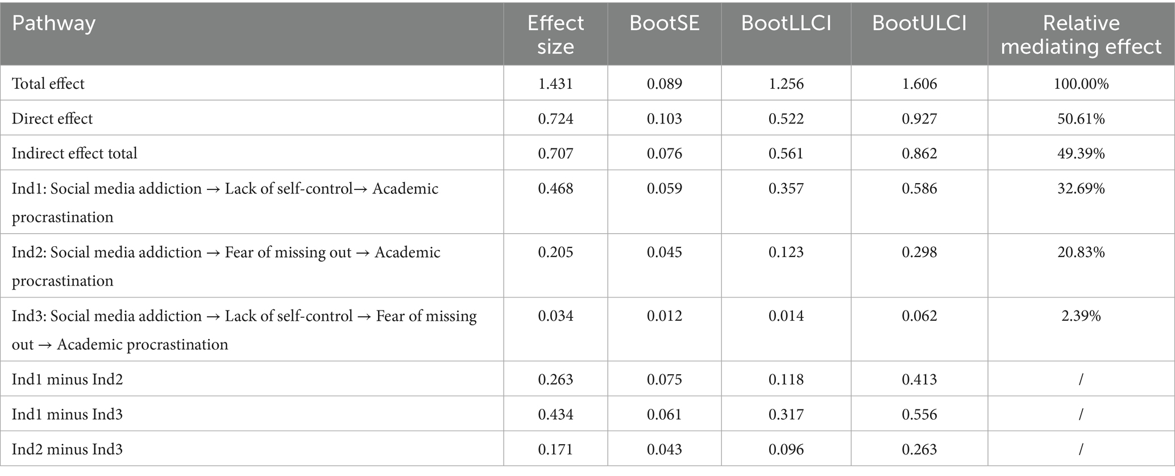The width and height of the screenshot is (1175, 476).
Task: Click the Effect size column header
Action: pos(555,34)
